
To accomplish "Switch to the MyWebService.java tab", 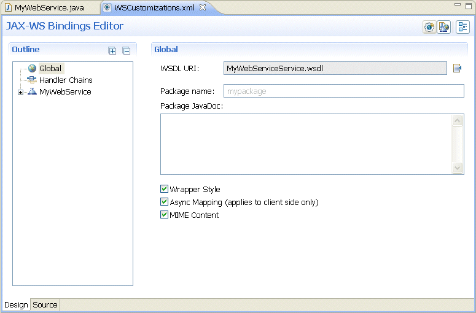I will [45, 7].
